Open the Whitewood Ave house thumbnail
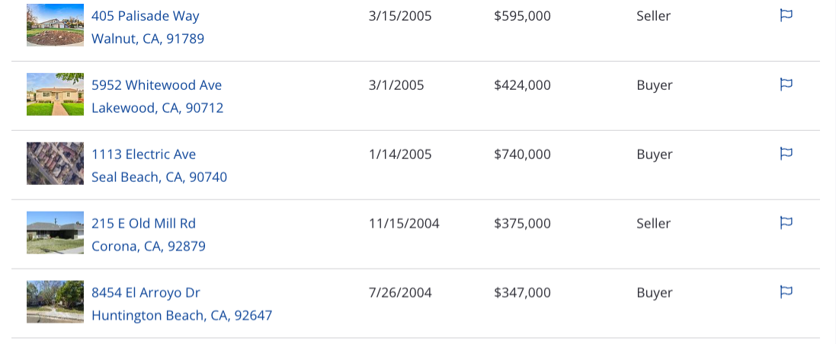 (x=56, y=94)
